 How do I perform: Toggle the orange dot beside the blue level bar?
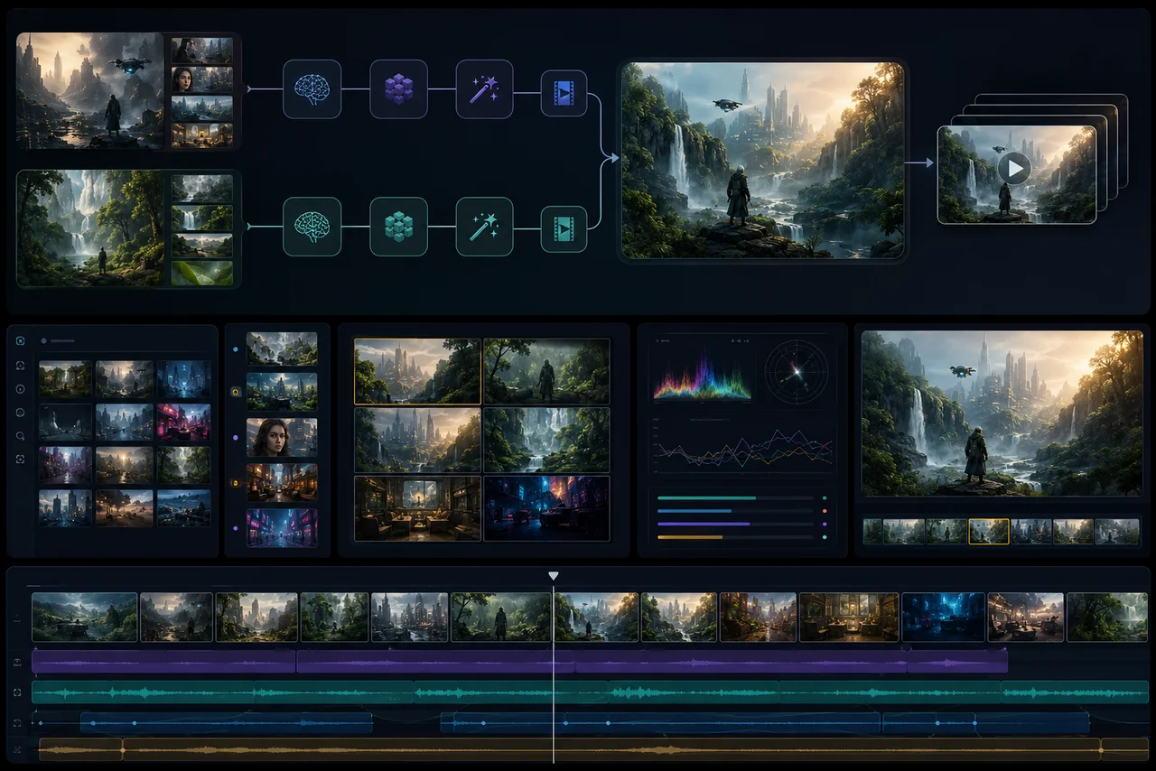coord(825,511)
